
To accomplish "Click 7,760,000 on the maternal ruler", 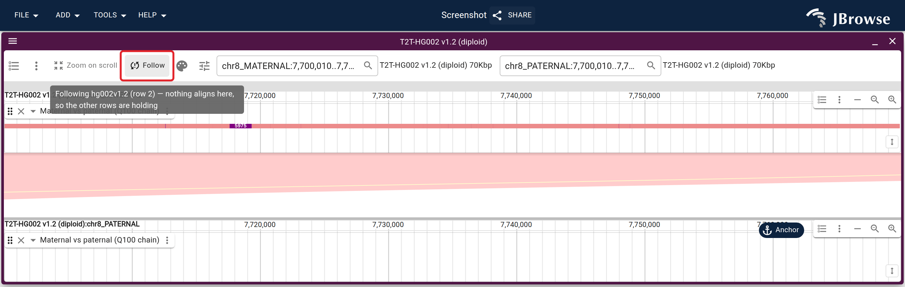I will 772,96.
